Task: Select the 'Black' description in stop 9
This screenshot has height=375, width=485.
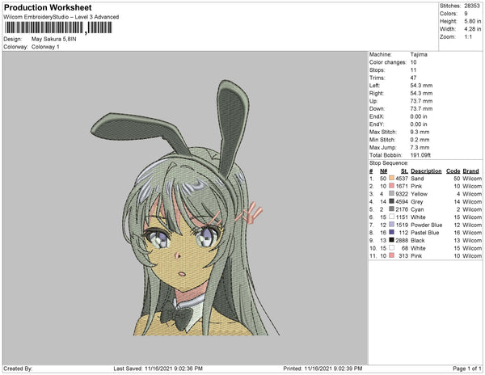Action: click(x=418, y=240)
